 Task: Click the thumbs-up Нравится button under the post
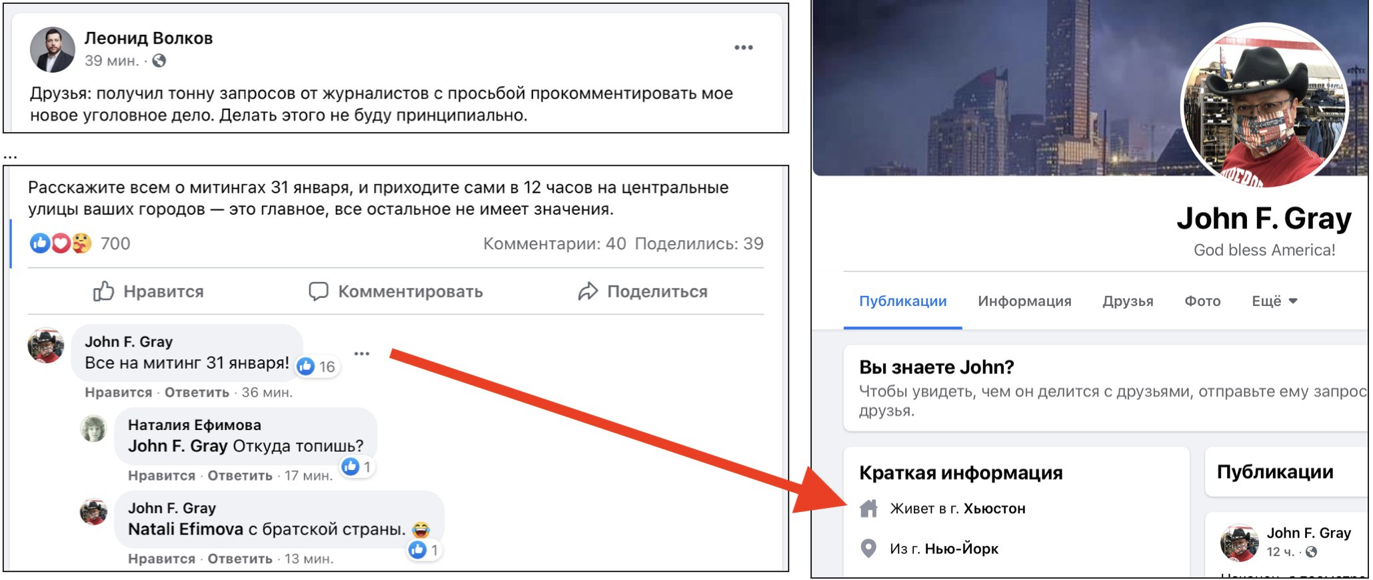tap(148, 291)
